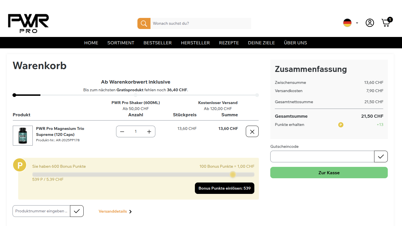Click the Kostenloser Versand label

coord(218,103)
